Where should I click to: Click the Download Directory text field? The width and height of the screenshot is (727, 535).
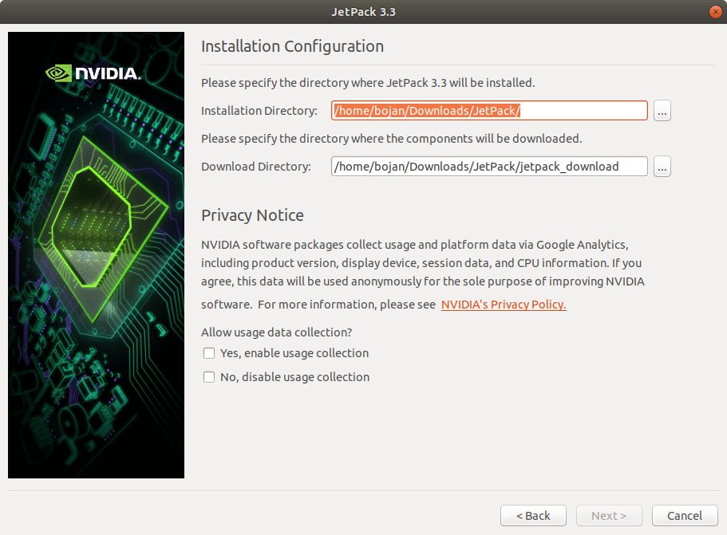(489, 167)
